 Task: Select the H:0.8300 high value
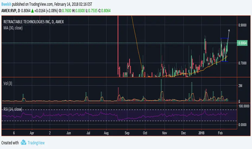coord(78,11)
